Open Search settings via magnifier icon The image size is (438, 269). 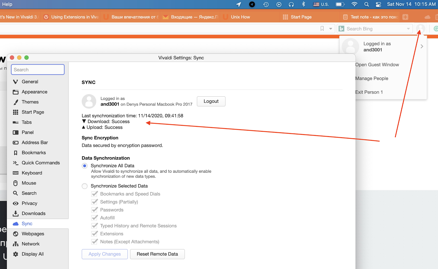[x=16, y=193]
